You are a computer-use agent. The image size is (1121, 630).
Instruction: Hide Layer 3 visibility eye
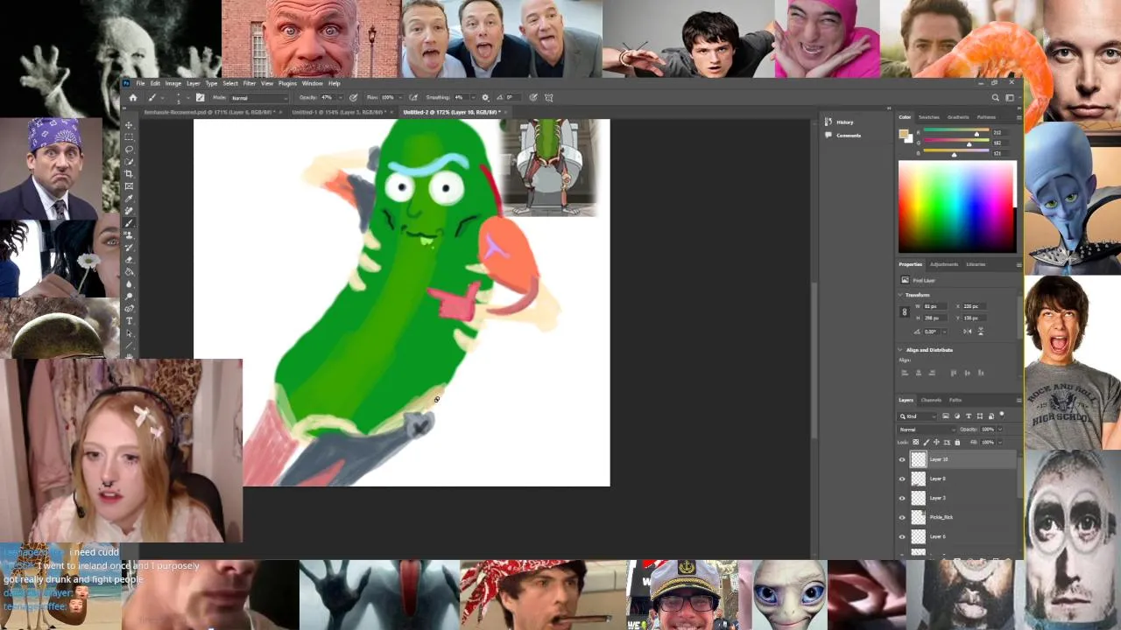(902, 498)
